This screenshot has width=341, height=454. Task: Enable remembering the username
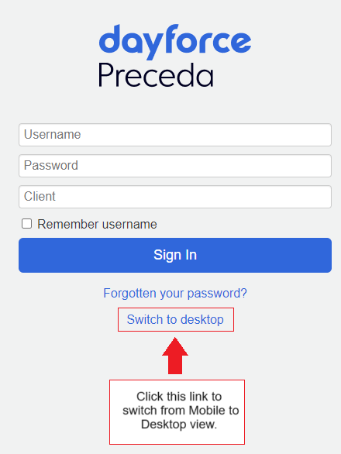[26, 224]
